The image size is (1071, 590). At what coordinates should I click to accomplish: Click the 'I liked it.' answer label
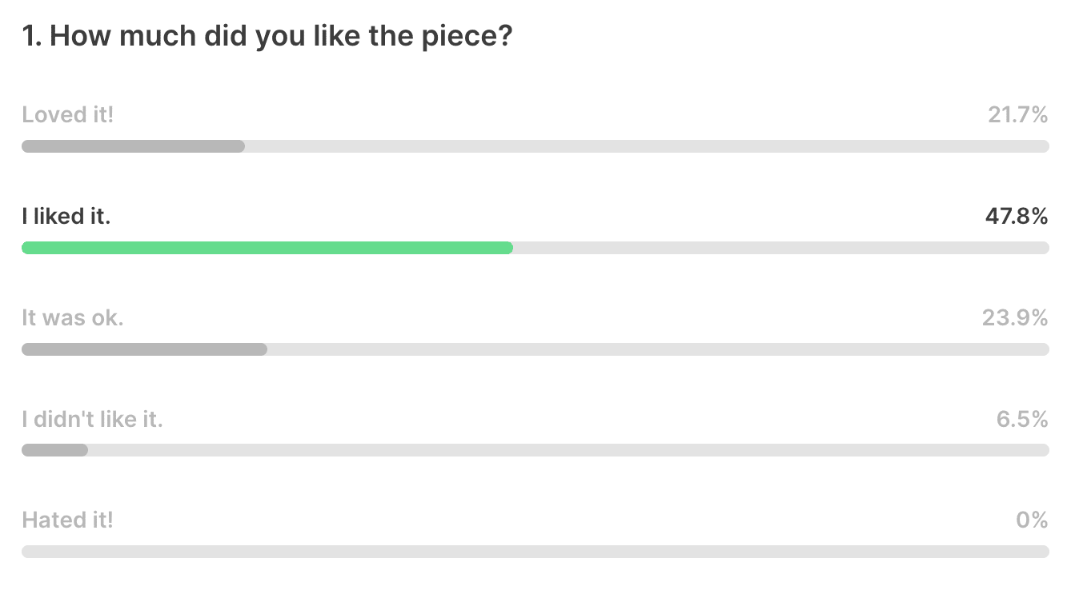pos(66,217)
